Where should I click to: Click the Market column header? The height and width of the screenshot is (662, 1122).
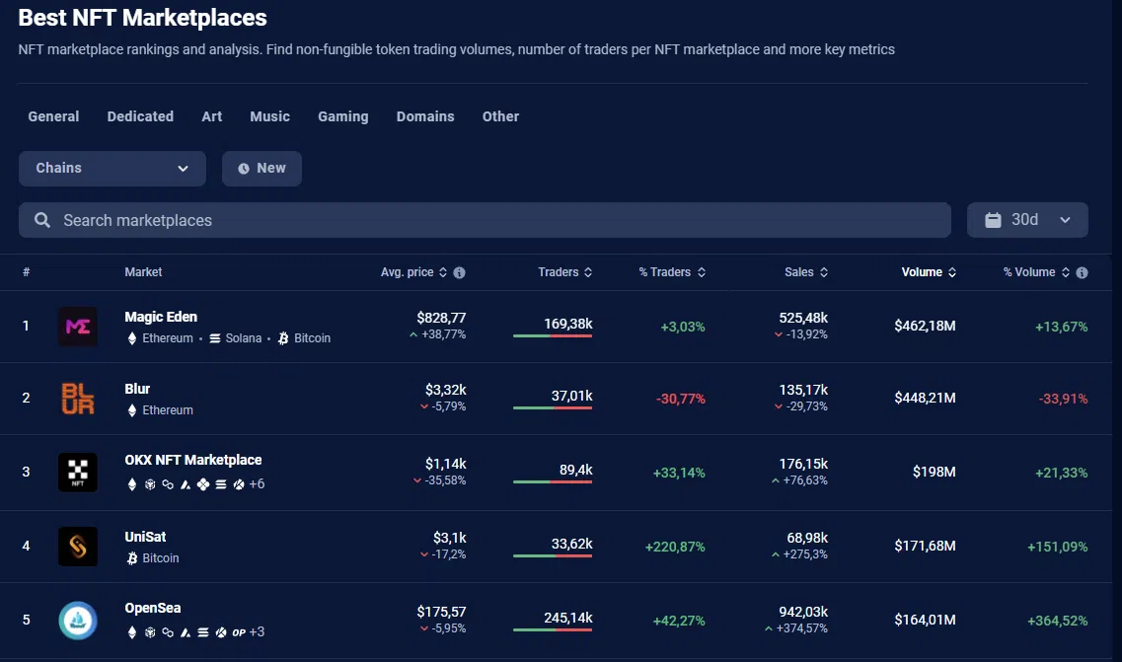(143, 272)
